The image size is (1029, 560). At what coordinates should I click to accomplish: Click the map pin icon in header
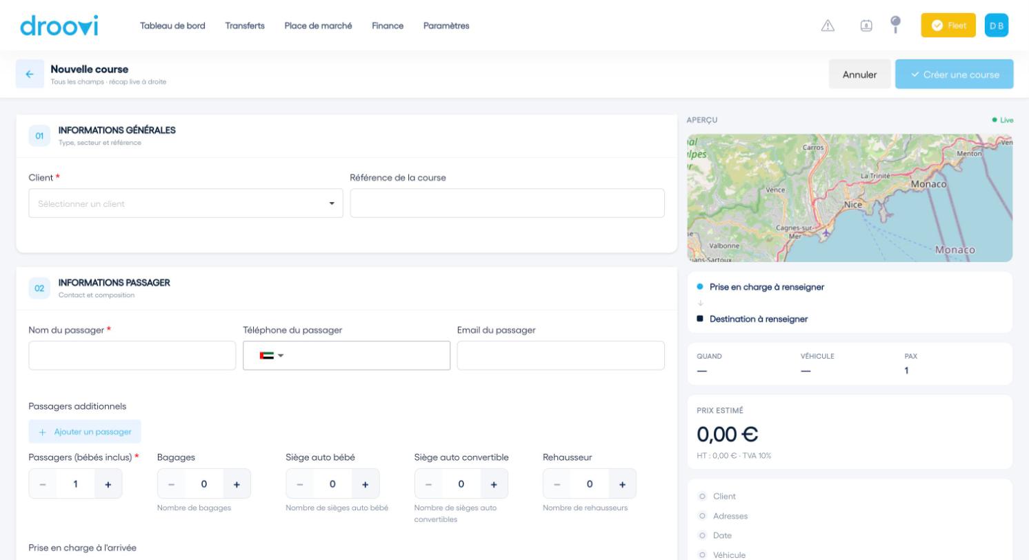pos(896,25)
